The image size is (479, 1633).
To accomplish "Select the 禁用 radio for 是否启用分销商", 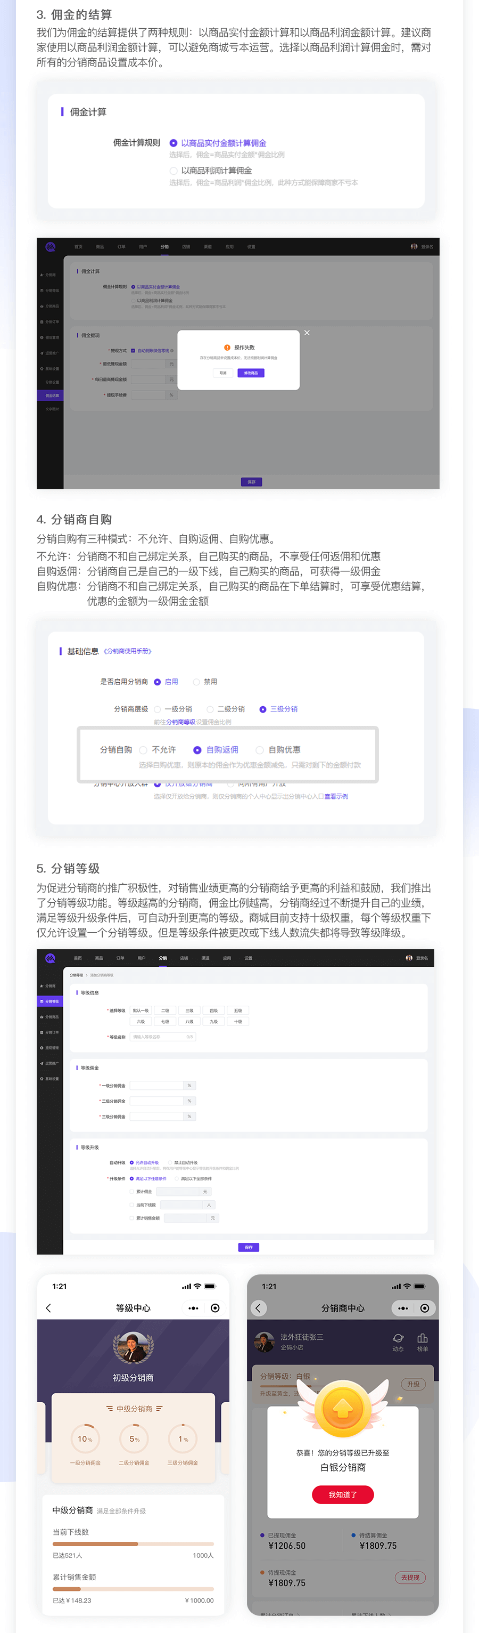I will pyautogui.click(x=196, y=682).
